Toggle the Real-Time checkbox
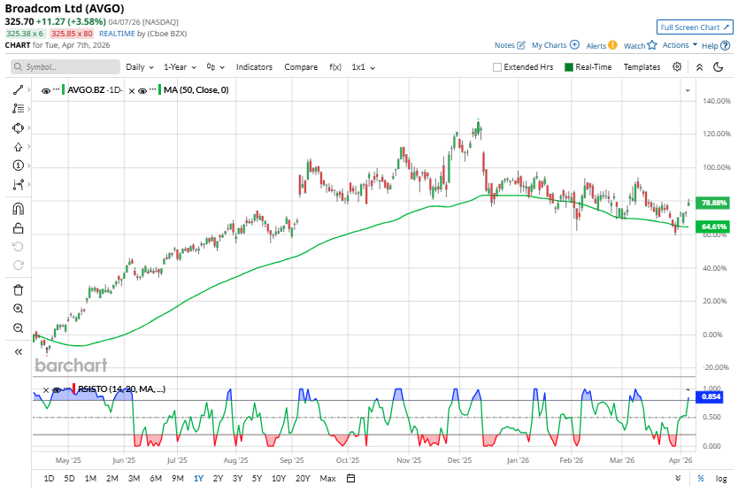Screen dimensions: 738x500 tap(569, 67)
